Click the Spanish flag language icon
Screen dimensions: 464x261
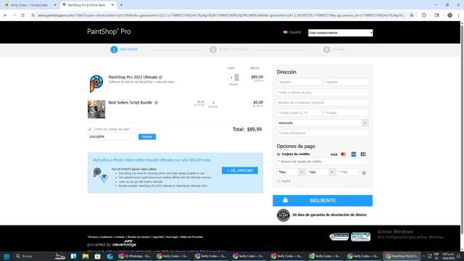click(285, 32)
